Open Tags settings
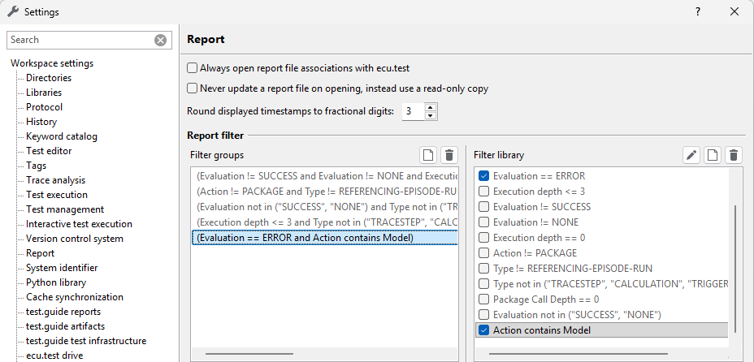 click(36, 166)
